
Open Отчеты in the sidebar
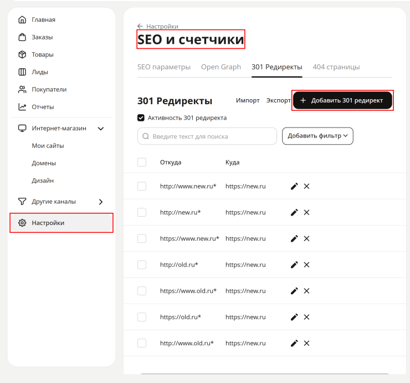coord(43,107)
